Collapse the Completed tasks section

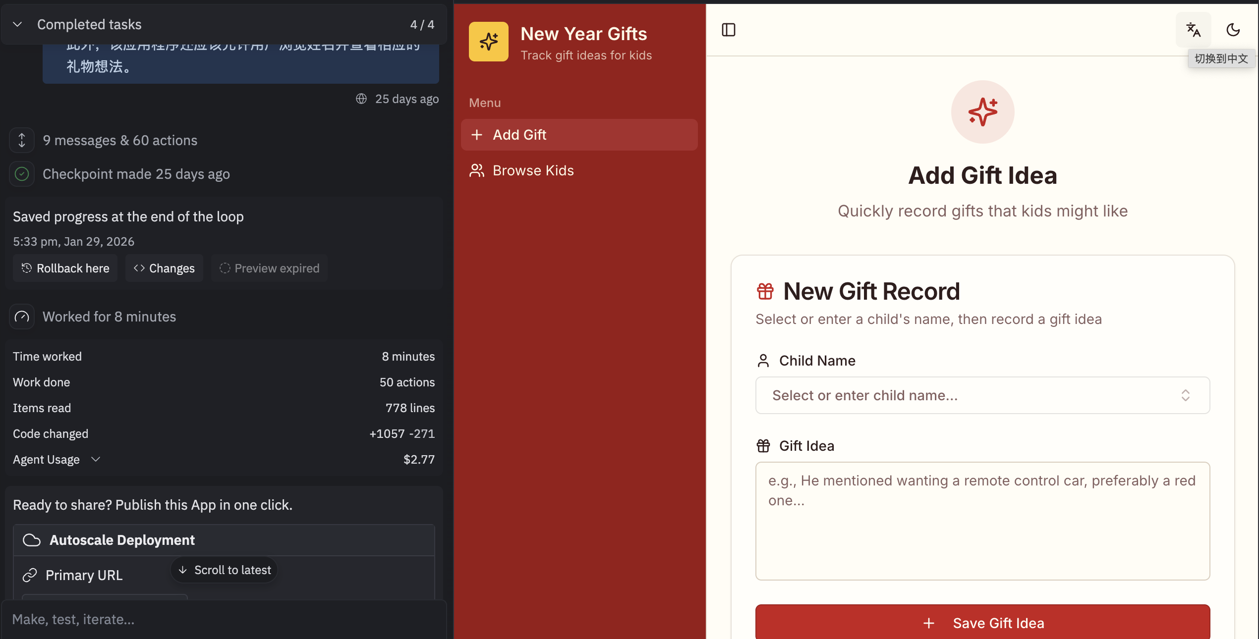pyautogui.click(x=17, y=24)
